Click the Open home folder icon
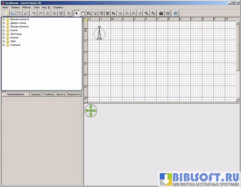The height and width of the screenshot is (187, 241). (13, 13)
